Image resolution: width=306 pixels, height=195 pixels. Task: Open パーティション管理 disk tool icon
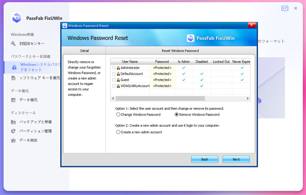coord(13,131)
